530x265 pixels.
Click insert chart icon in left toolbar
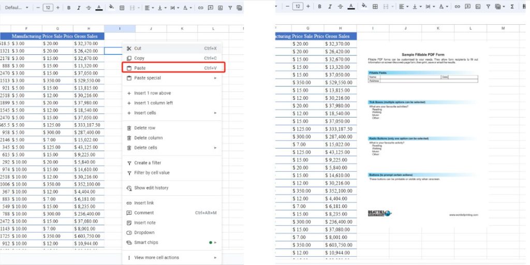point(220,7)
